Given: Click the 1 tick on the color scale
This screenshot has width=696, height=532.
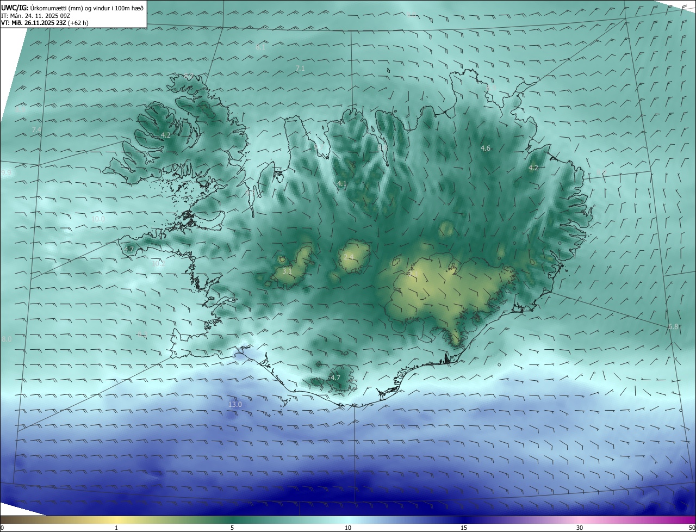Looking at the screenshot, I should pos(116,528).
